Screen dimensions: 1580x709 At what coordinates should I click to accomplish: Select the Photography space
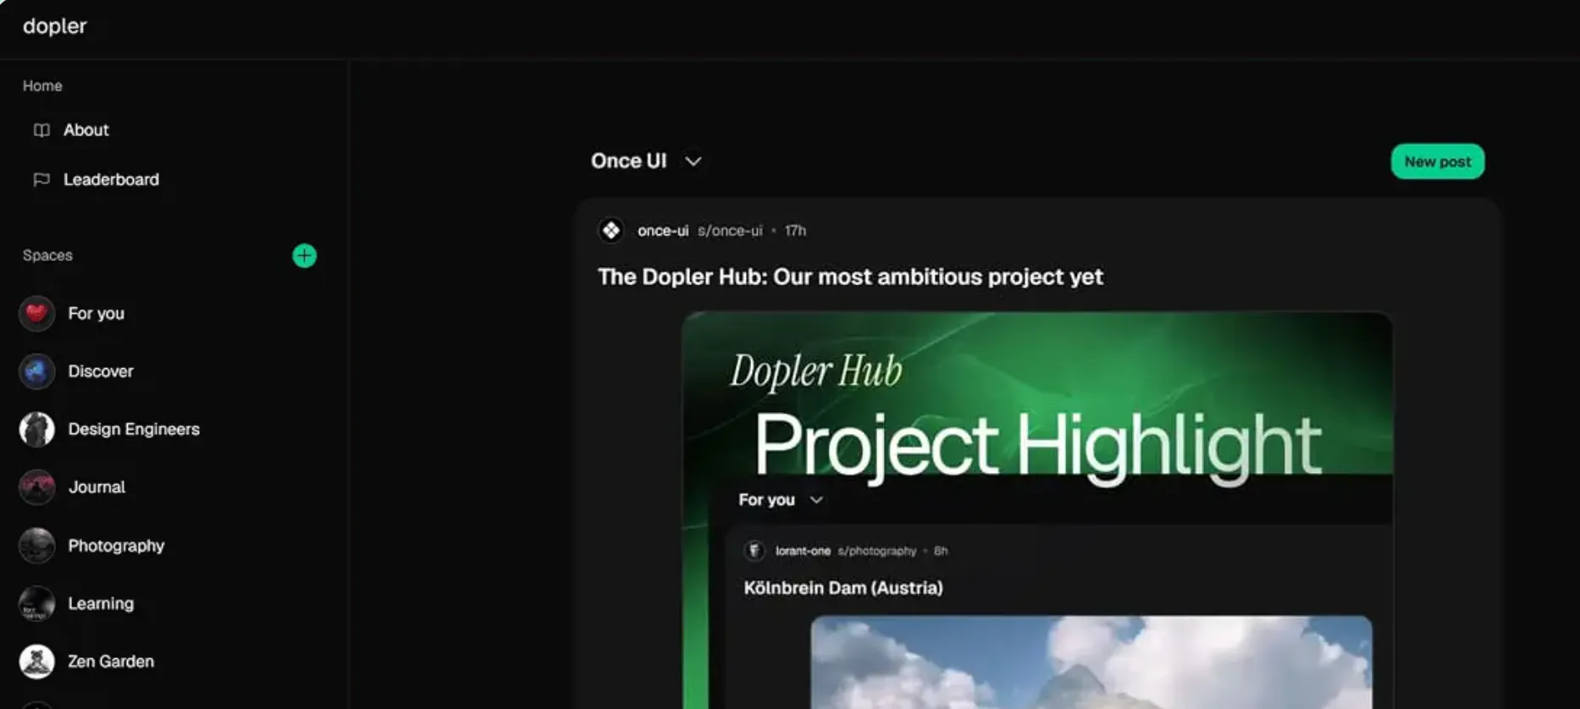pos(116,546)
